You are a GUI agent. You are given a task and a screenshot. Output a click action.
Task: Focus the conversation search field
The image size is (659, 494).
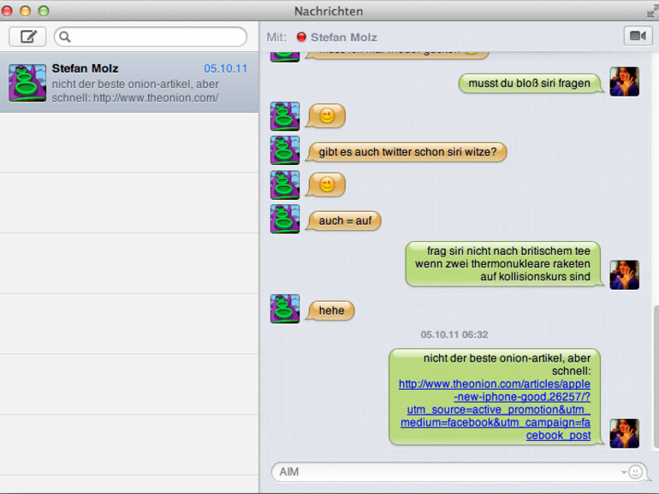coord(151,37)
